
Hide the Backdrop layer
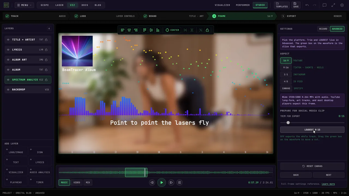point(8,90)
